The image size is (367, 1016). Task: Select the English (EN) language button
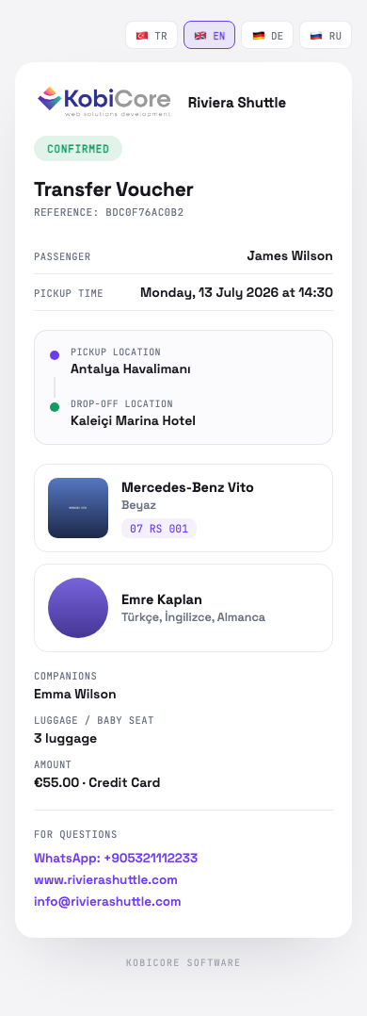tap(209, 35)
